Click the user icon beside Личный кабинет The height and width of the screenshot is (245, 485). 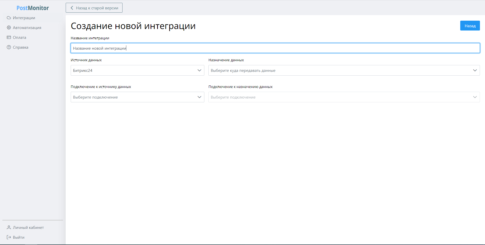9,228
